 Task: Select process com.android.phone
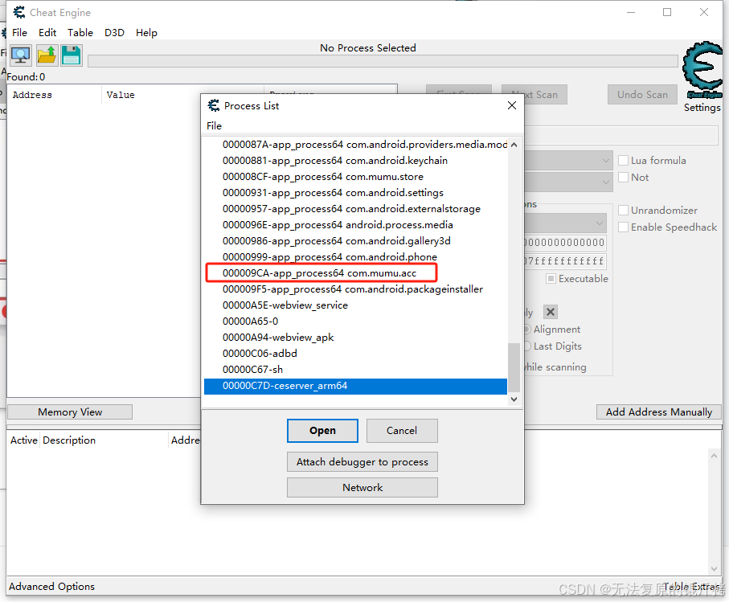[x=355, y=257]
